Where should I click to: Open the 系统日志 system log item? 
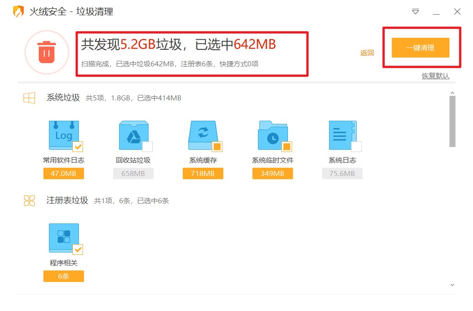point(342,134)
